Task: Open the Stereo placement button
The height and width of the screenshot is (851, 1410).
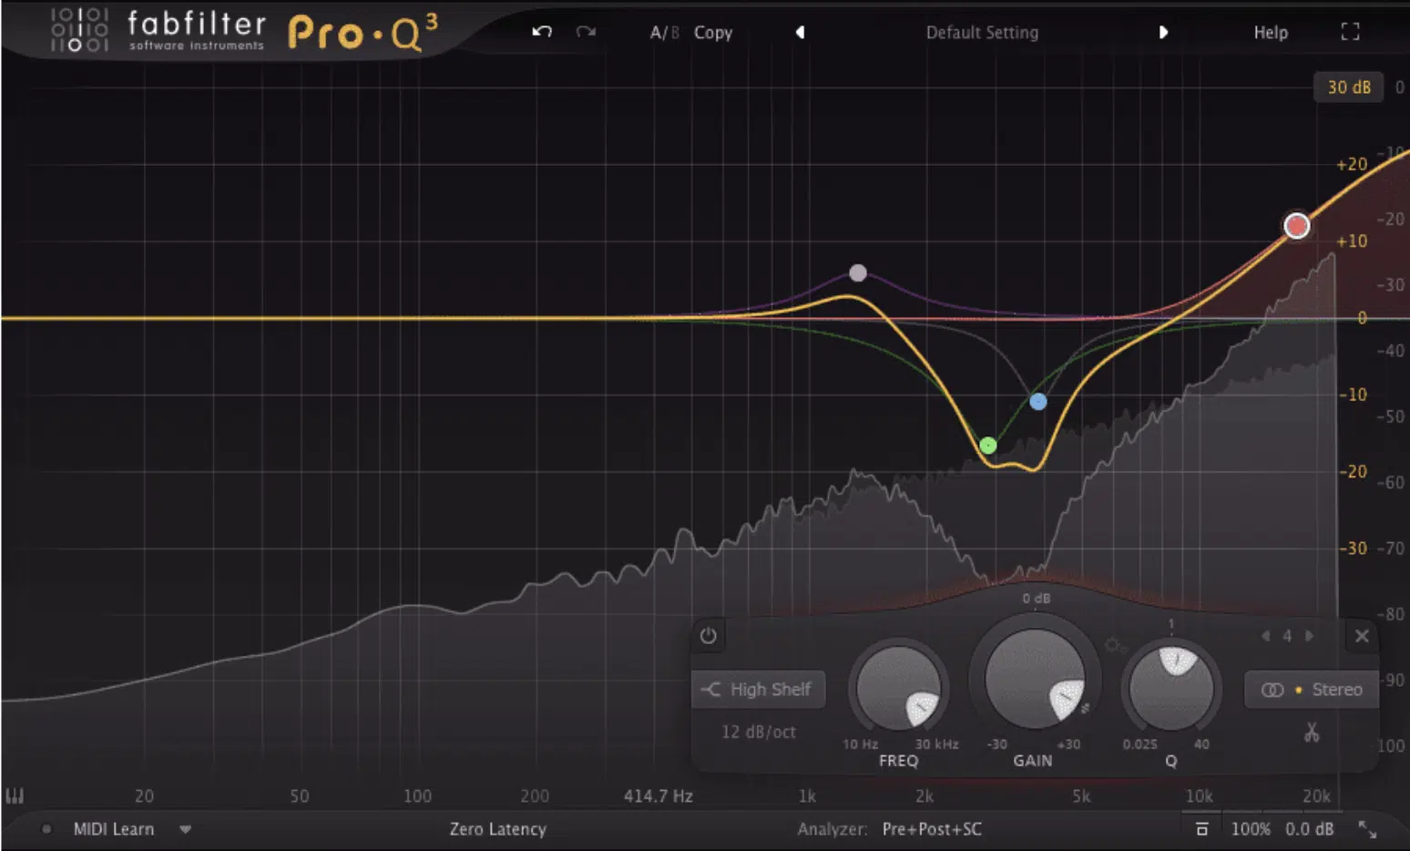Action: (x=1311, y=690)
